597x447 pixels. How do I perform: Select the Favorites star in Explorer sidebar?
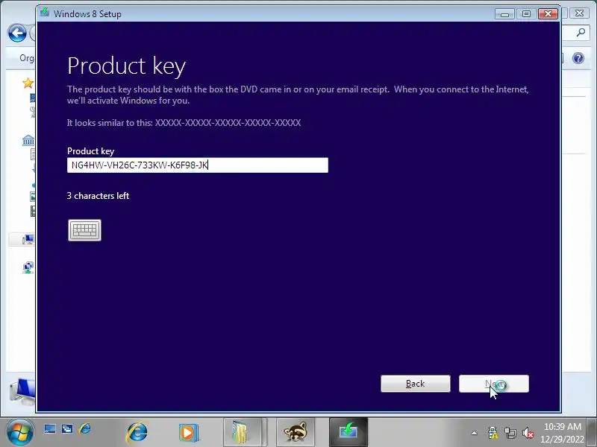28,83
